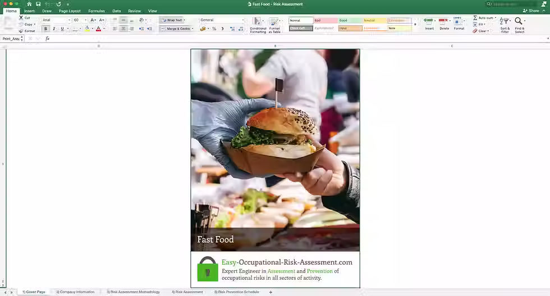
Task: Open the Auto-sum dropdown
Action: click(485, 17)
